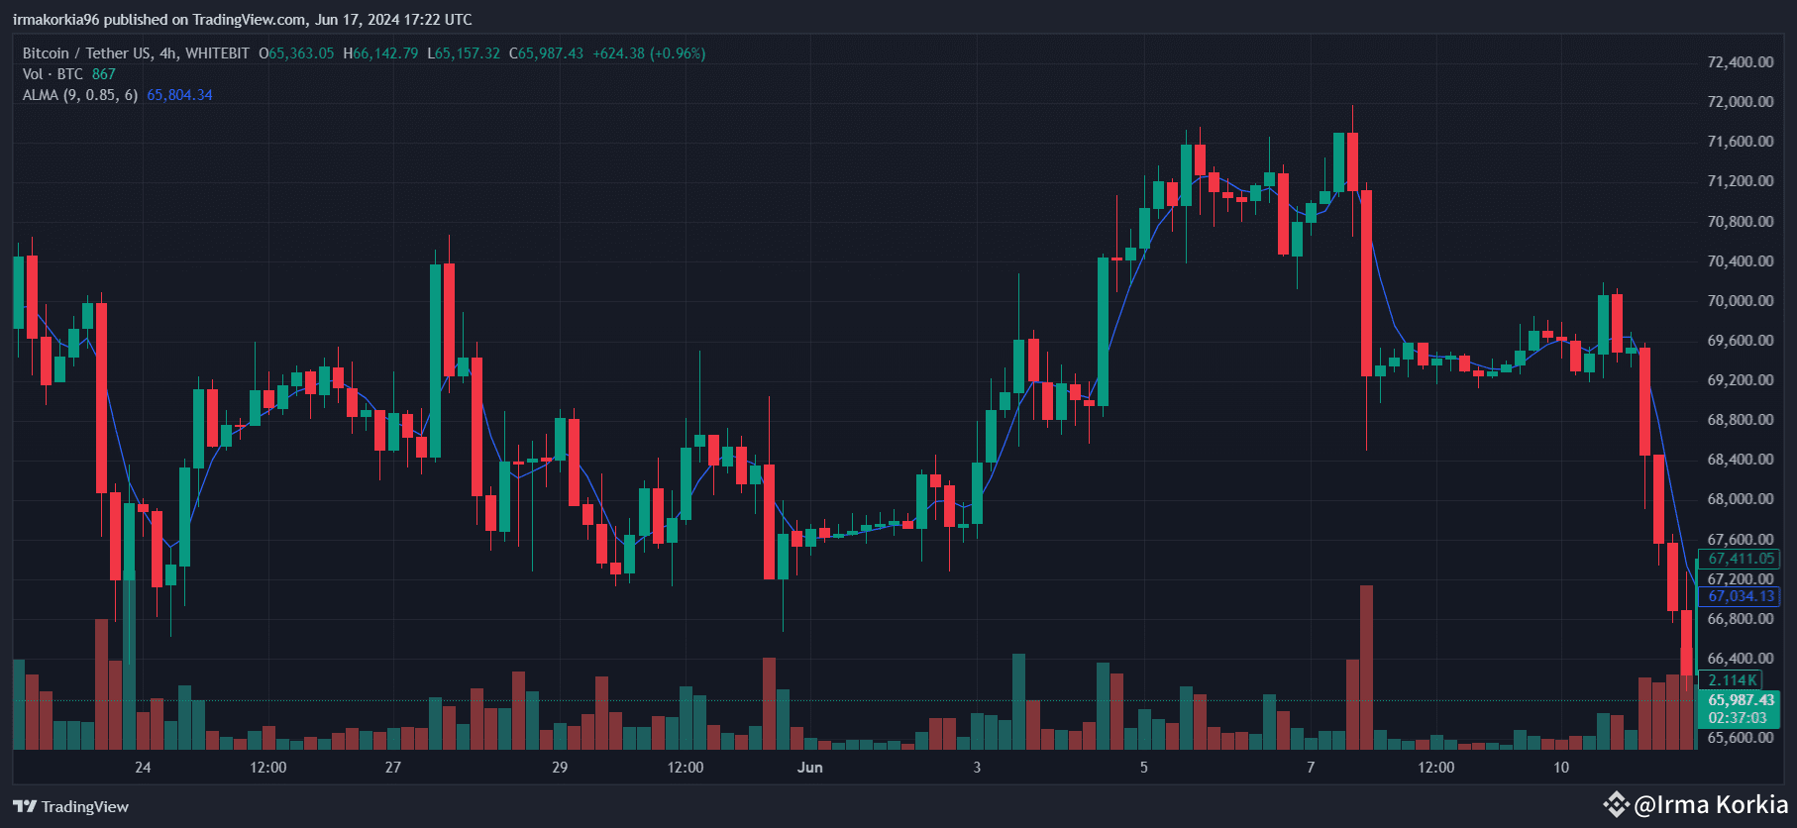Viewport: 1797px width, 828px height.
Task: Click the green 67,411.05 price label
Action: point(1741,559)
